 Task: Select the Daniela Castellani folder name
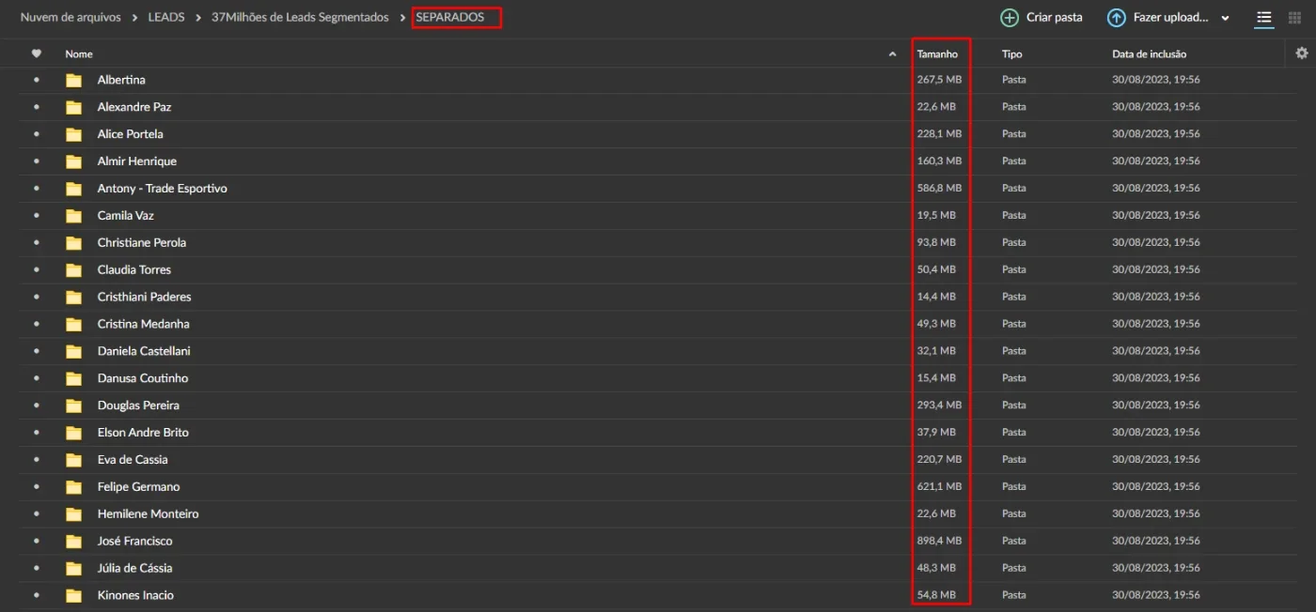click(x=144, y=351)
